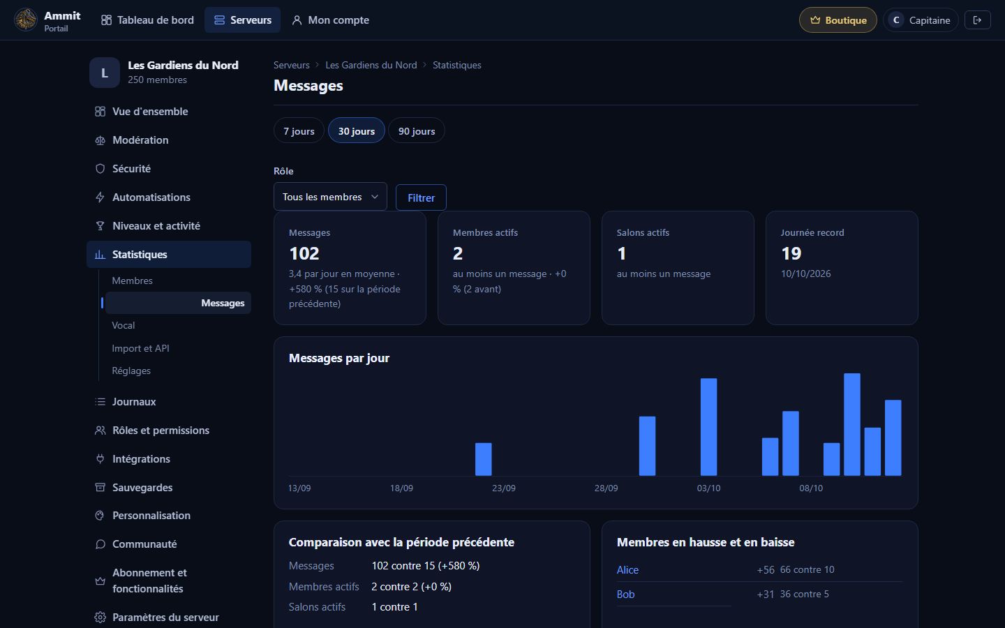This screenshot has height=628, width=1005.
Task: Open Bob's member link
Action: click(x=625, y=595)
